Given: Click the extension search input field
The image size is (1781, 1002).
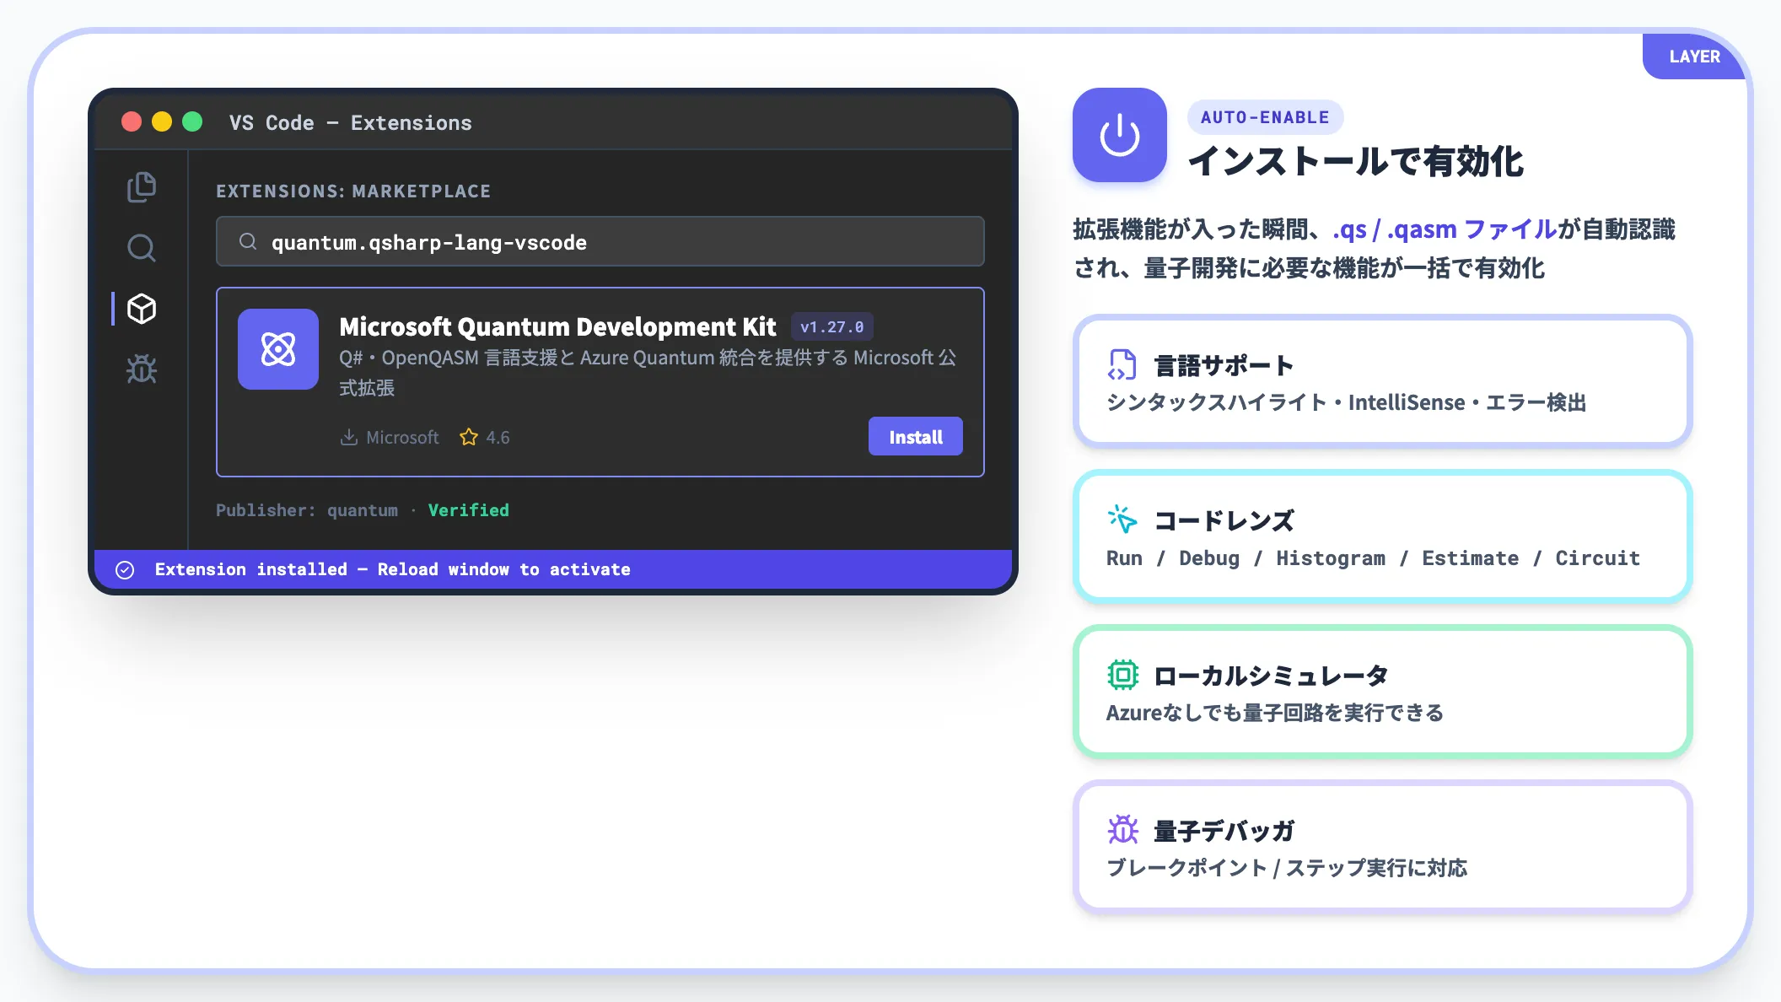Looking at the screenshot, I should pyautogui.click(x=600, y=242).
